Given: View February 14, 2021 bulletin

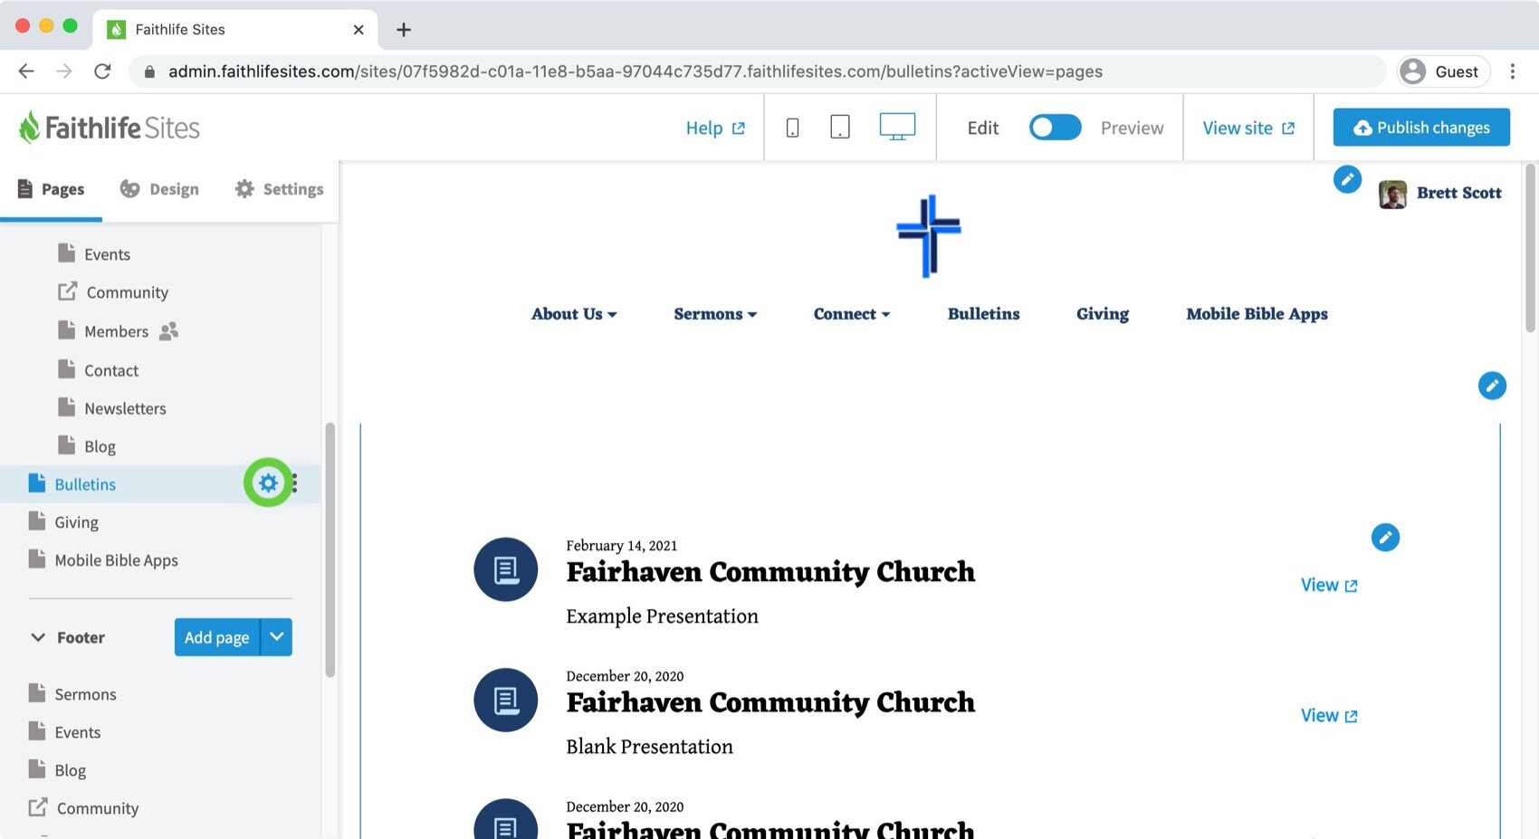Looking at the screenshot, I should coord(1329,585).
